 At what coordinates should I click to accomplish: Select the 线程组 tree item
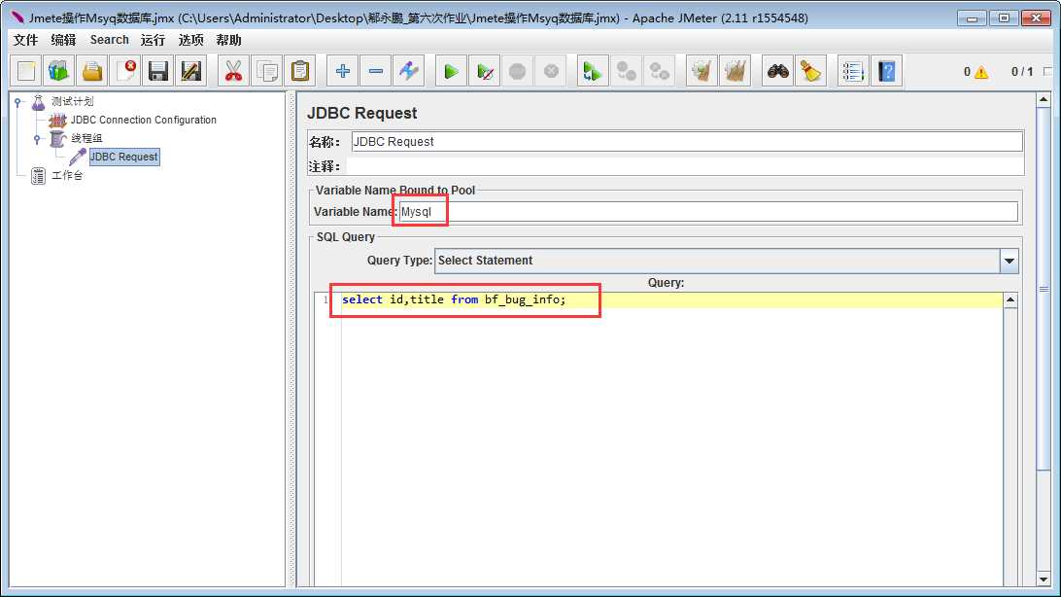pyautogui.click(x=86, y=138)
